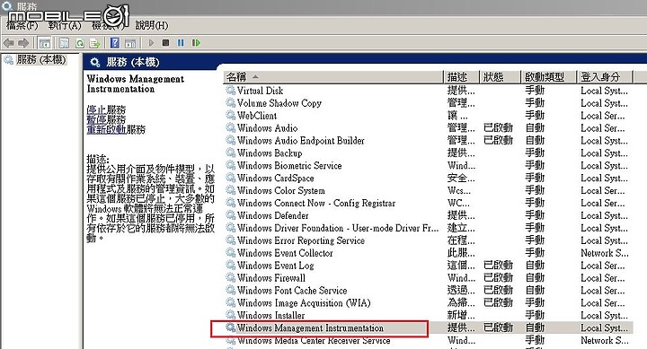The image size is (647, 349).
Task: Click the 重新啟動 service link
Action: (x=106, y=130)
